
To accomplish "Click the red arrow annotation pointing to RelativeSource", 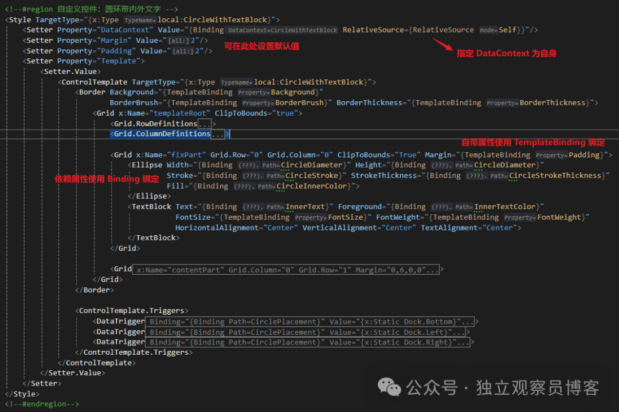I will tap(442, 44).
